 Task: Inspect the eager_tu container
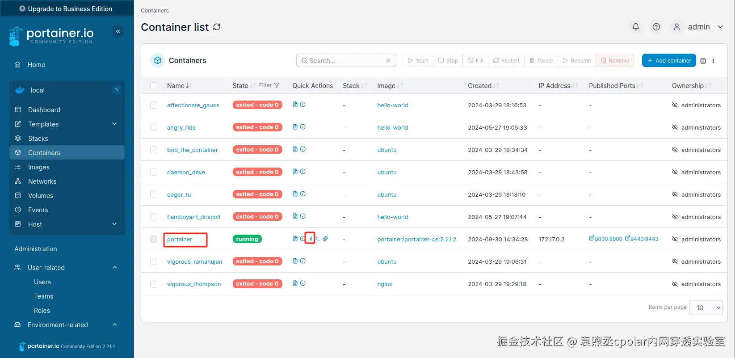(x=302, y=194)
